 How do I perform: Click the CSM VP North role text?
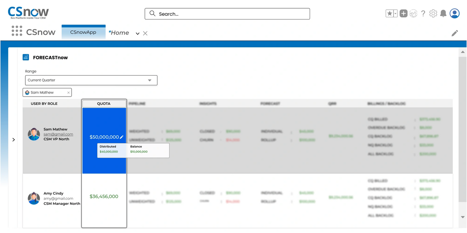56,139
